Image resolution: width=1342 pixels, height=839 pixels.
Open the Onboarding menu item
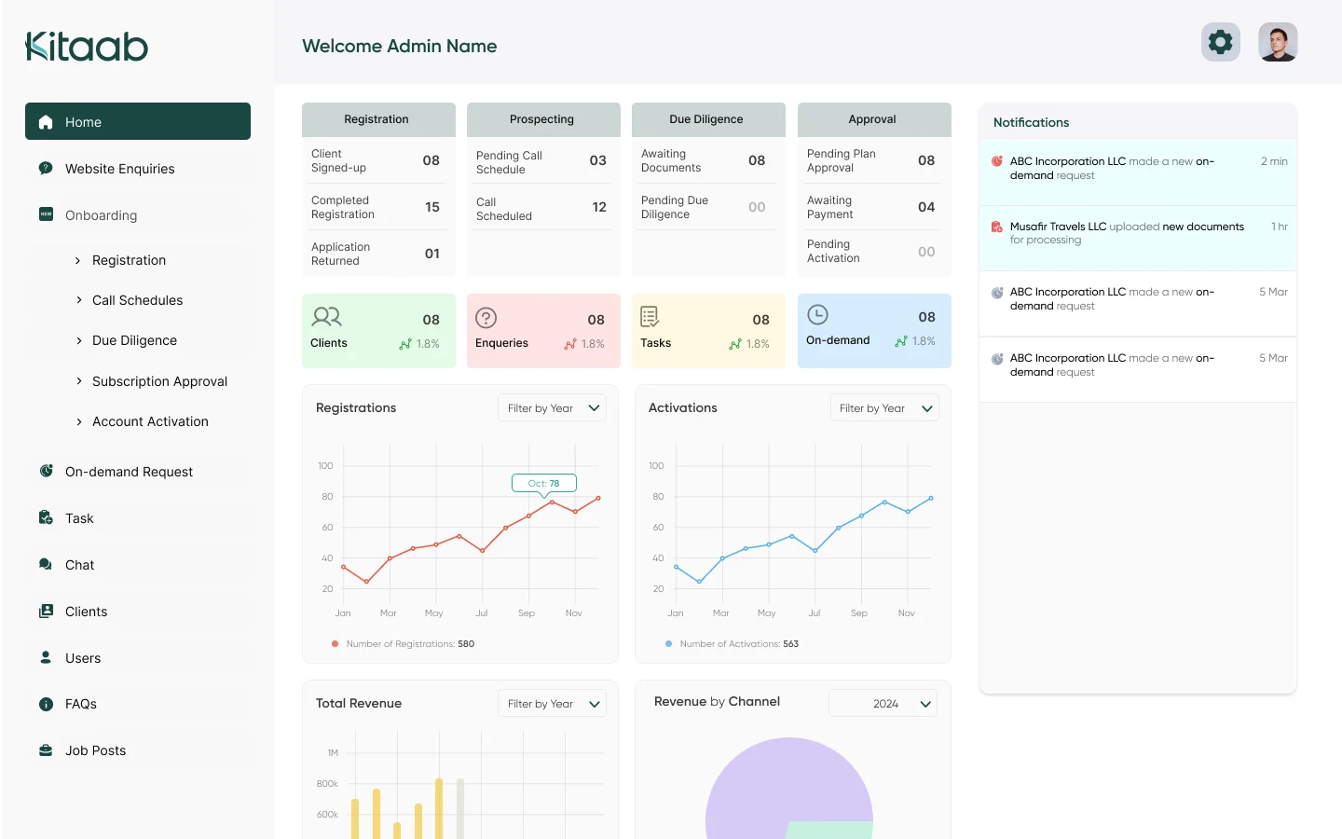click(x=138, y=214)
